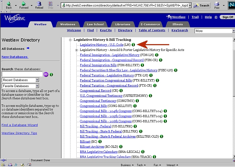Open the Find a Database Wizard link
The image size is (235, 167).
(x=20, y=125)
